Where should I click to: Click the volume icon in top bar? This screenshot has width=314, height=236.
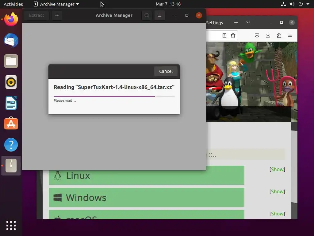(x=292, y=4)
